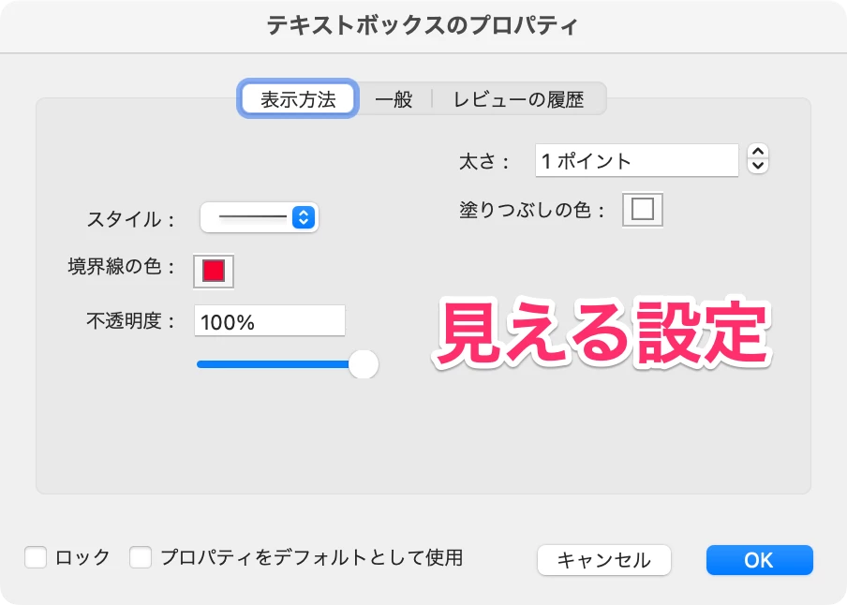
Task: Open the スタイル line style dropdown
Action: [260, 217]
